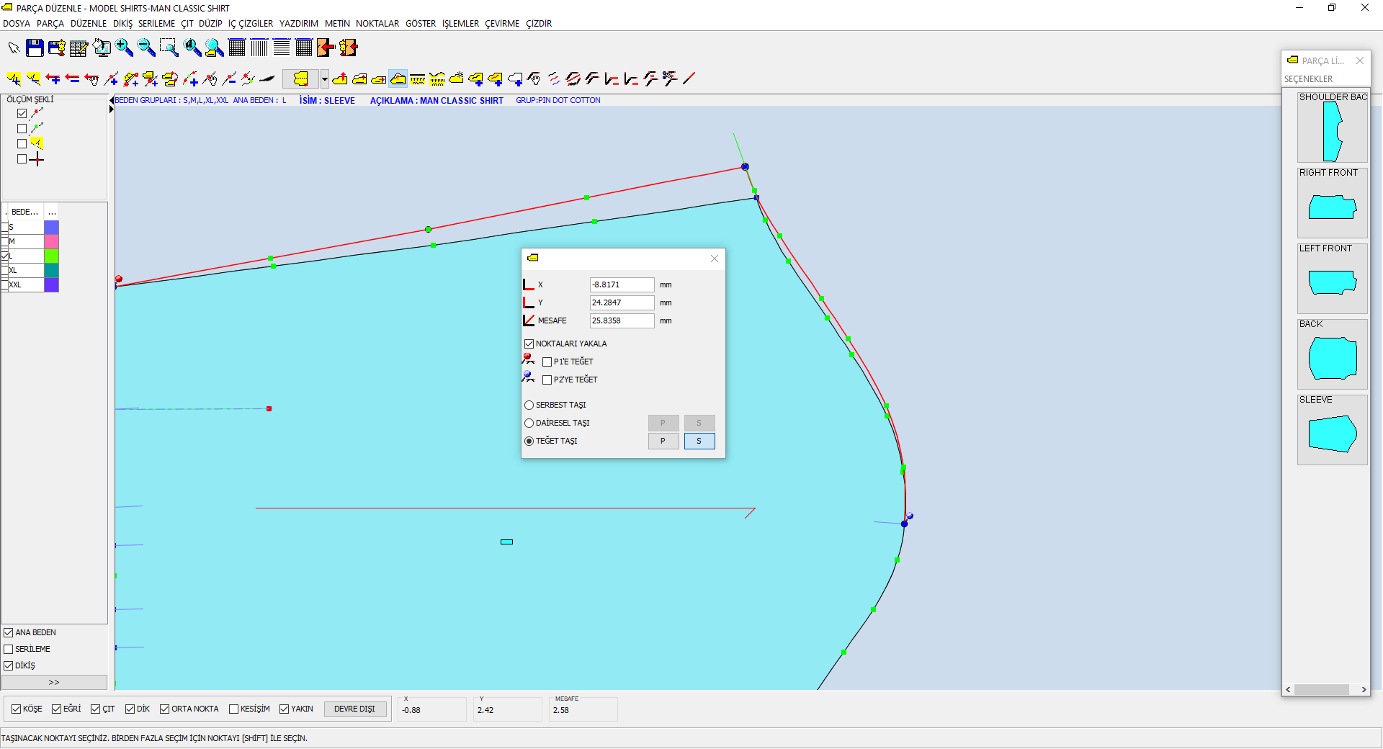This screenshot has height=749, width=1383.
Task: Uncheck the NOKTALARI YAKALA checkbox
Action: 529,344
